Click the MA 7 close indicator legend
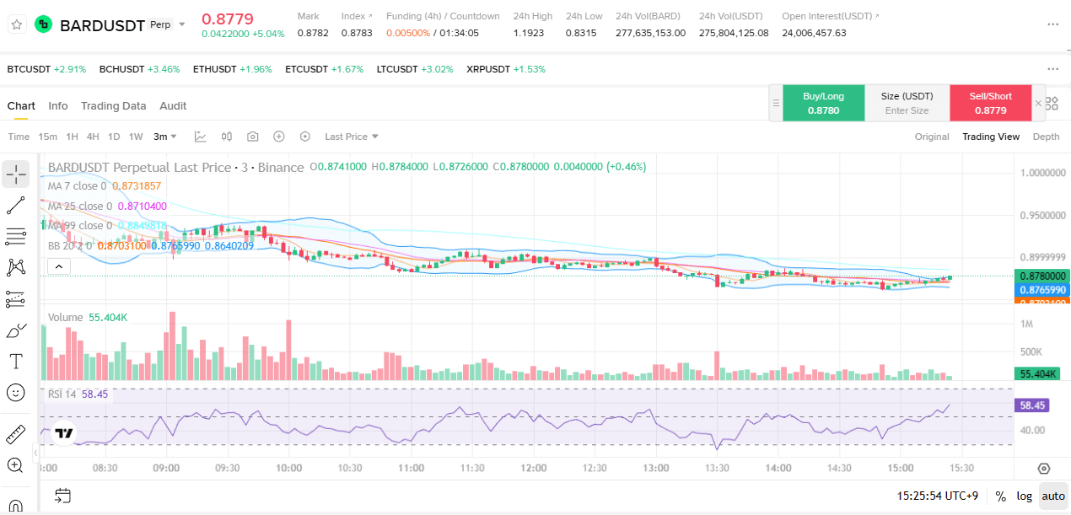Screen dimensions: 1071x515 coord(104,186)
